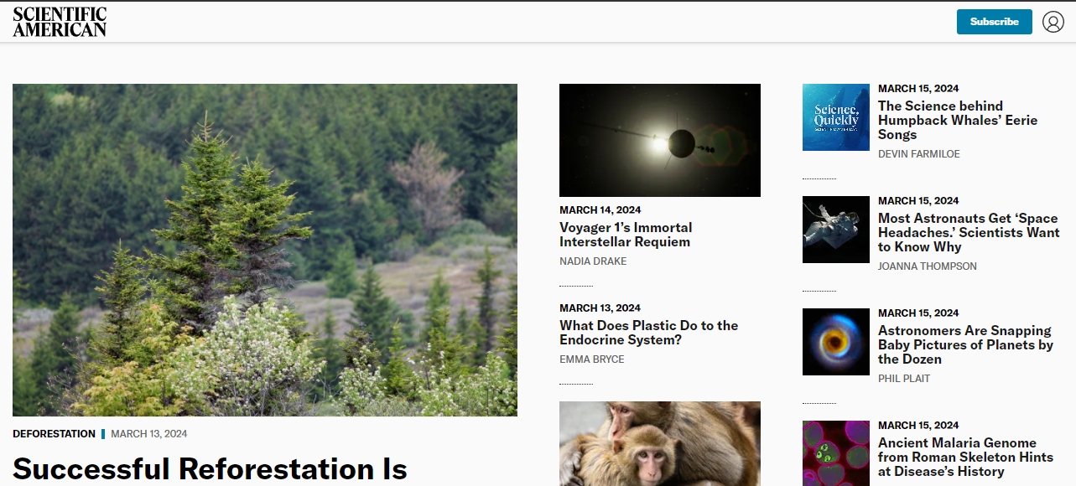Click the Scientific American logo
The width and height of the screenshot is (1076, 486).
point(60,22)
